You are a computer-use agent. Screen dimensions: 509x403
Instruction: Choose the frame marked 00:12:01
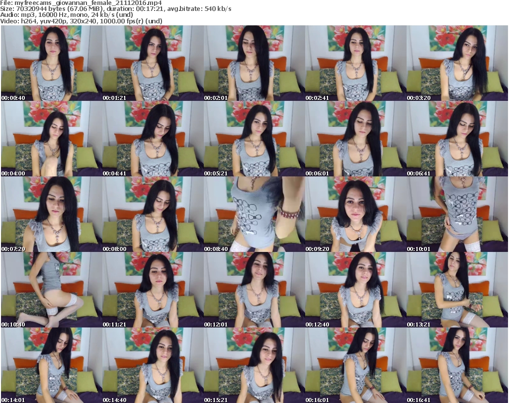tap(254, 290)
